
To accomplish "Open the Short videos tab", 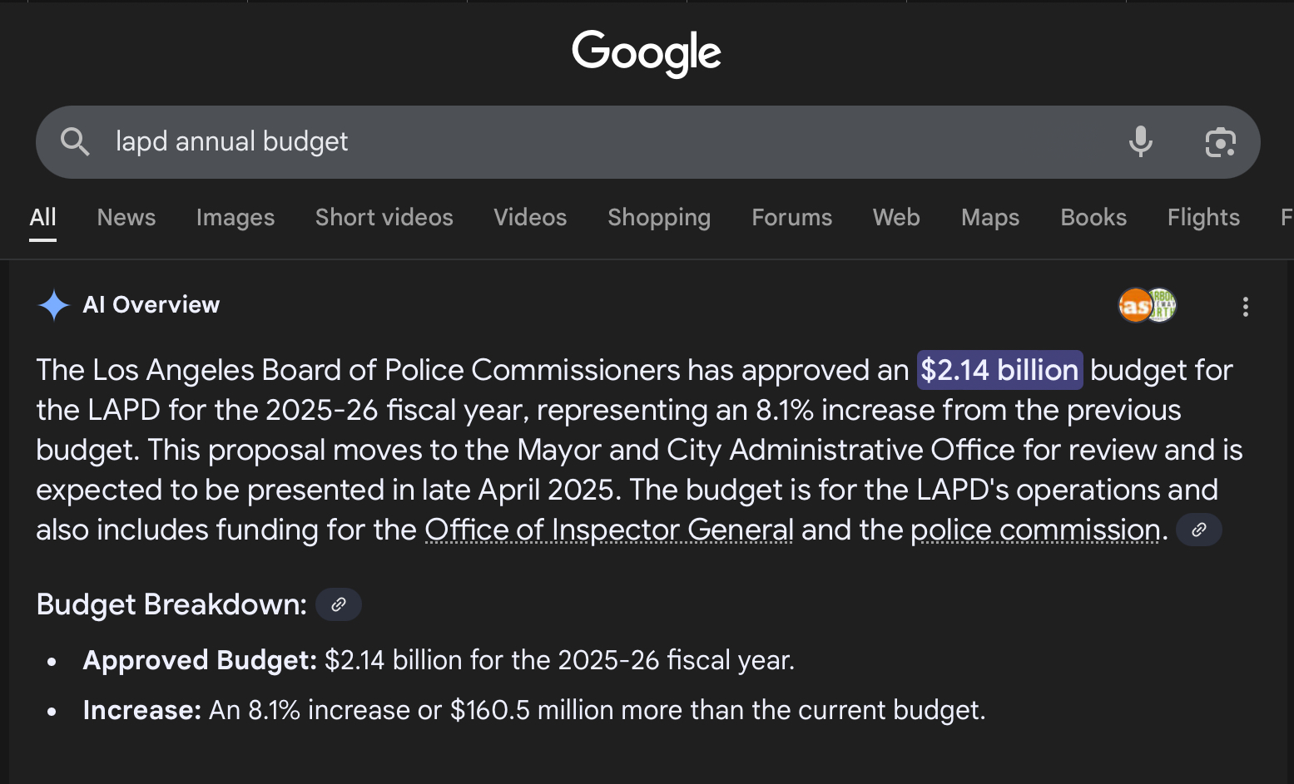I will click(x=384, y=218).
